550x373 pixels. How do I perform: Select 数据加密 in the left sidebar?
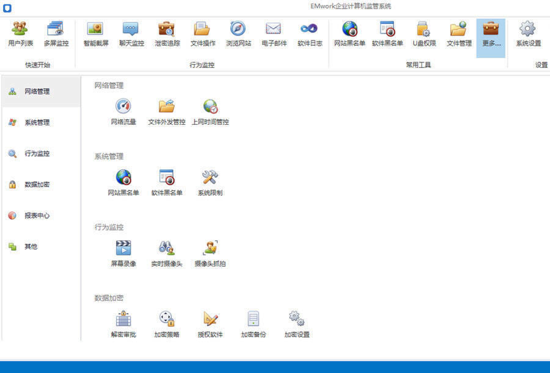[x=37, y=185]
